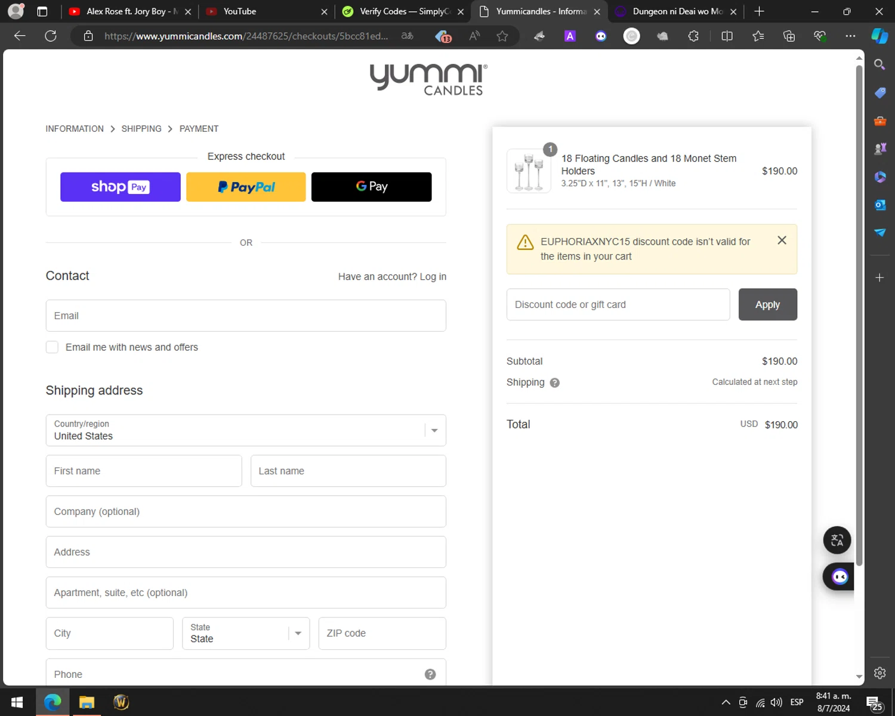Open the sidebar Outlook icon

879,205
